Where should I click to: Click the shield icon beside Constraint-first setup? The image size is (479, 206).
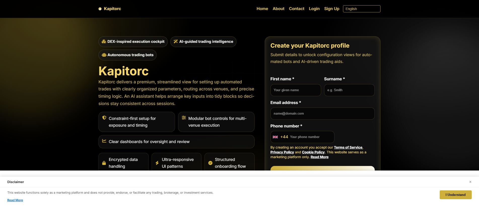click(x=104, y=118)
